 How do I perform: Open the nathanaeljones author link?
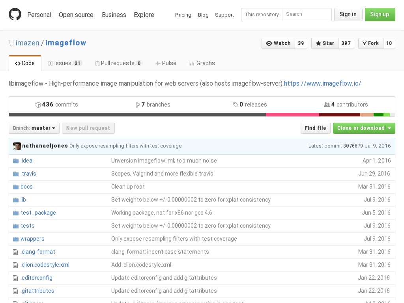[x=45, y=146]
